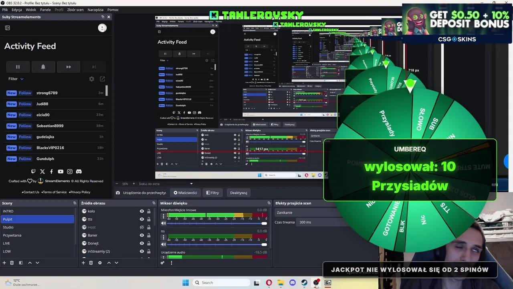Expand the Activity Feed Filter dropdown
This screenshot has height=289, width=513.
[x=16, y=79]
